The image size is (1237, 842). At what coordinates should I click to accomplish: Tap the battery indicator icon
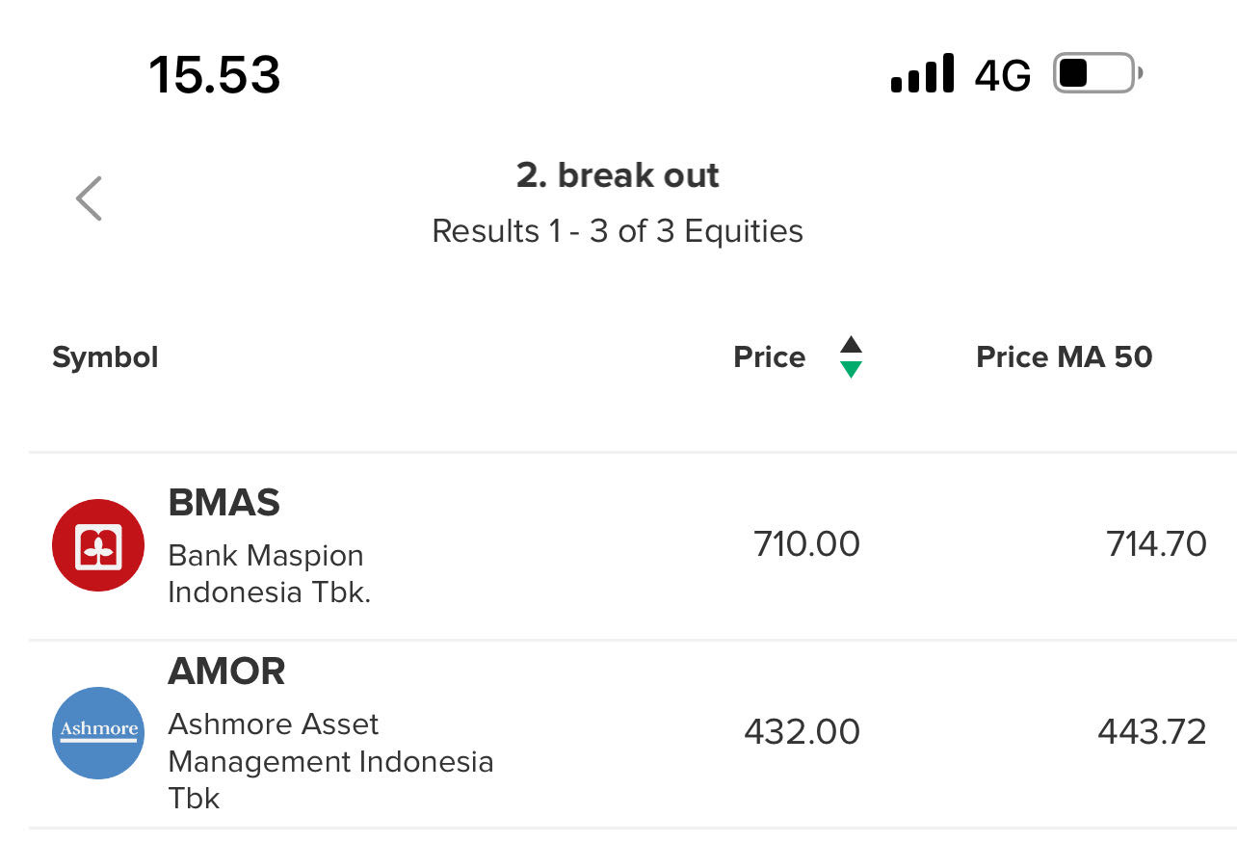pyautogui.click(x=1097, y=73)
